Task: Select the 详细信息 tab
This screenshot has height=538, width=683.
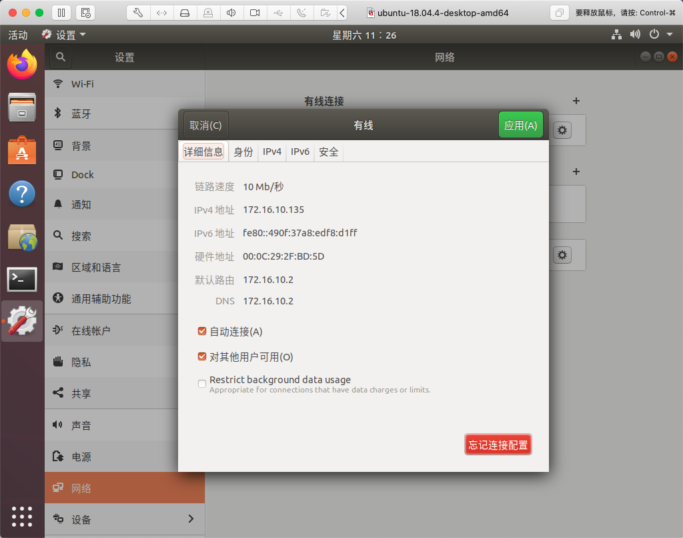Action: (x=203, y=152)
